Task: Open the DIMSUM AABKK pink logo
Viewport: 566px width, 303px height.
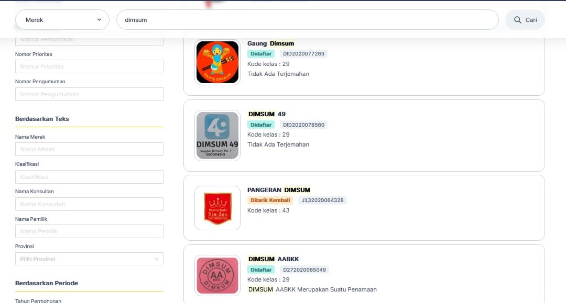Action: coord(217,276)
